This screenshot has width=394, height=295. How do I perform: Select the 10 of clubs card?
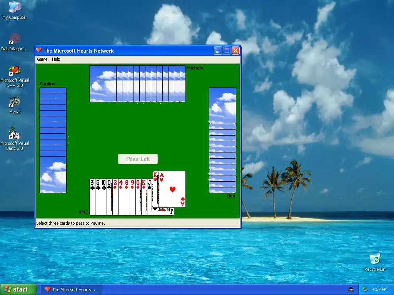click(x=104, y=197)
